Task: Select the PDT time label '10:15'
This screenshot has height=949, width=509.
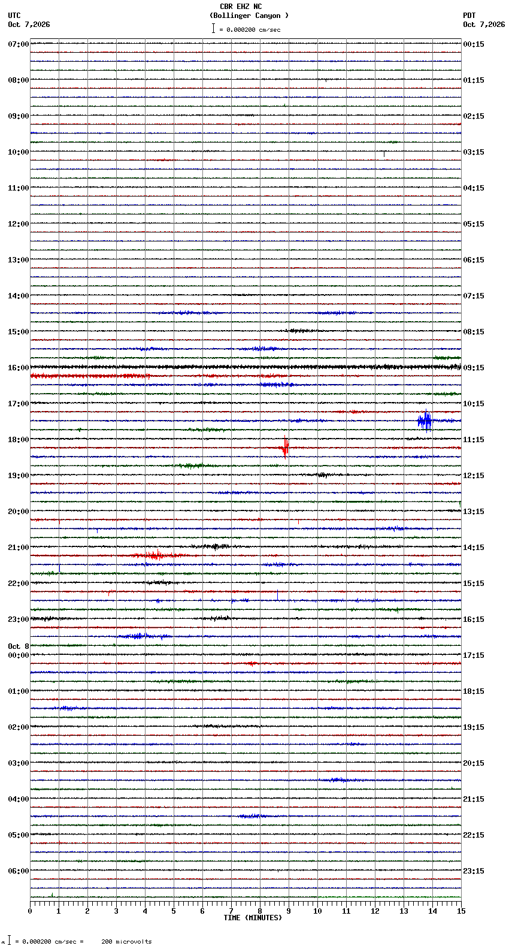Action: (x=474, y=404)
